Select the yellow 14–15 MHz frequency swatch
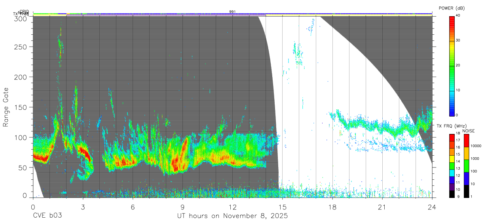Viewport: 486px width, 224px height. (452, 158)
